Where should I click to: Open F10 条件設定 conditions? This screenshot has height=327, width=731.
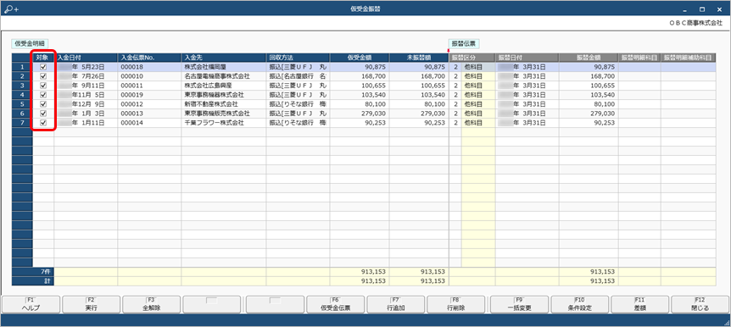click(x=579, y=305)
